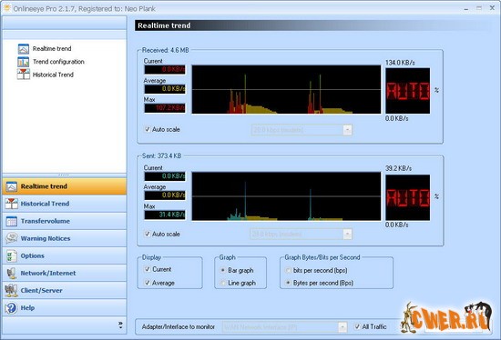Open the Received scale dropdown arrow
Image resolution: width=501 pixels, height=340 pixels.
click(x=347, y=130)
